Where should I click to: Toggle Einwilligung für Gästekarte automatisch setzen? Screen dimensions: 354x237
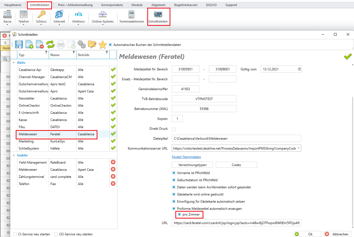(x=174, y=202)
